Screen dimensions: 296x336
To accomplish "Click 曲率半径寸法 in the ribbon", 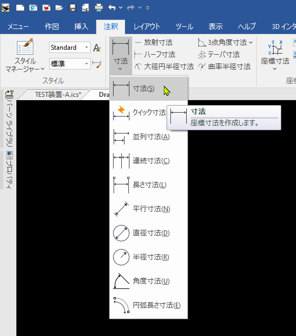I will coord(224,67).
